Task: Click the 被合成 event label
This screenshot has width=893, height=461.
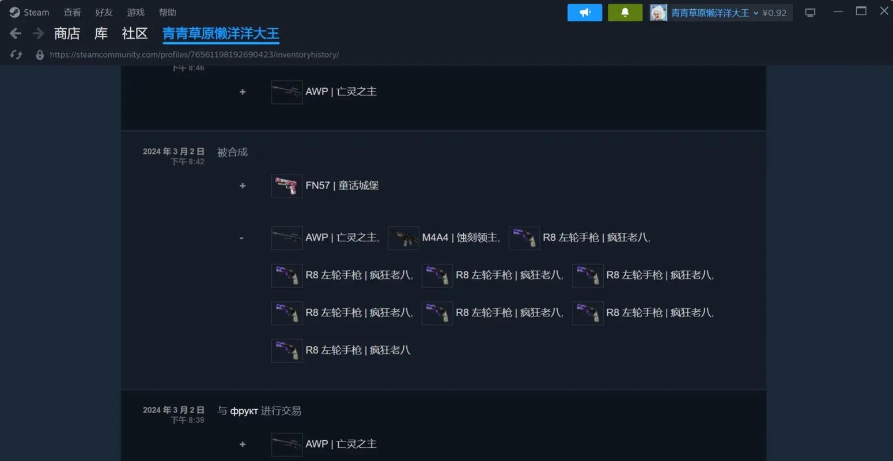Action: (232, 152)
